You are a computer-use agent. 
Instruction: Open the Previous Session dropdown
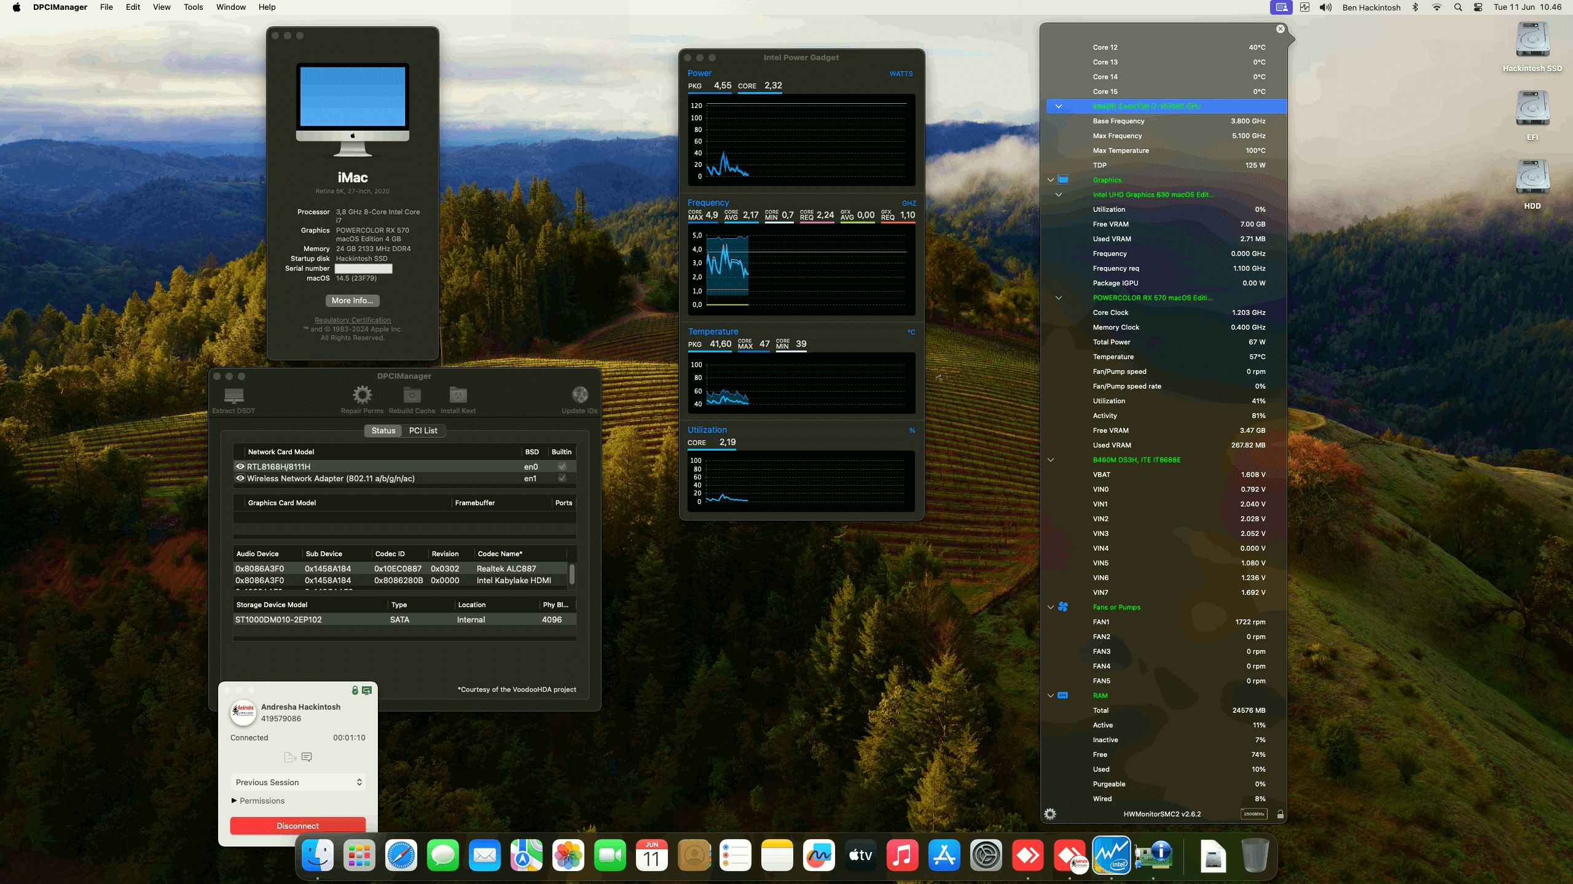pos(298,782)
